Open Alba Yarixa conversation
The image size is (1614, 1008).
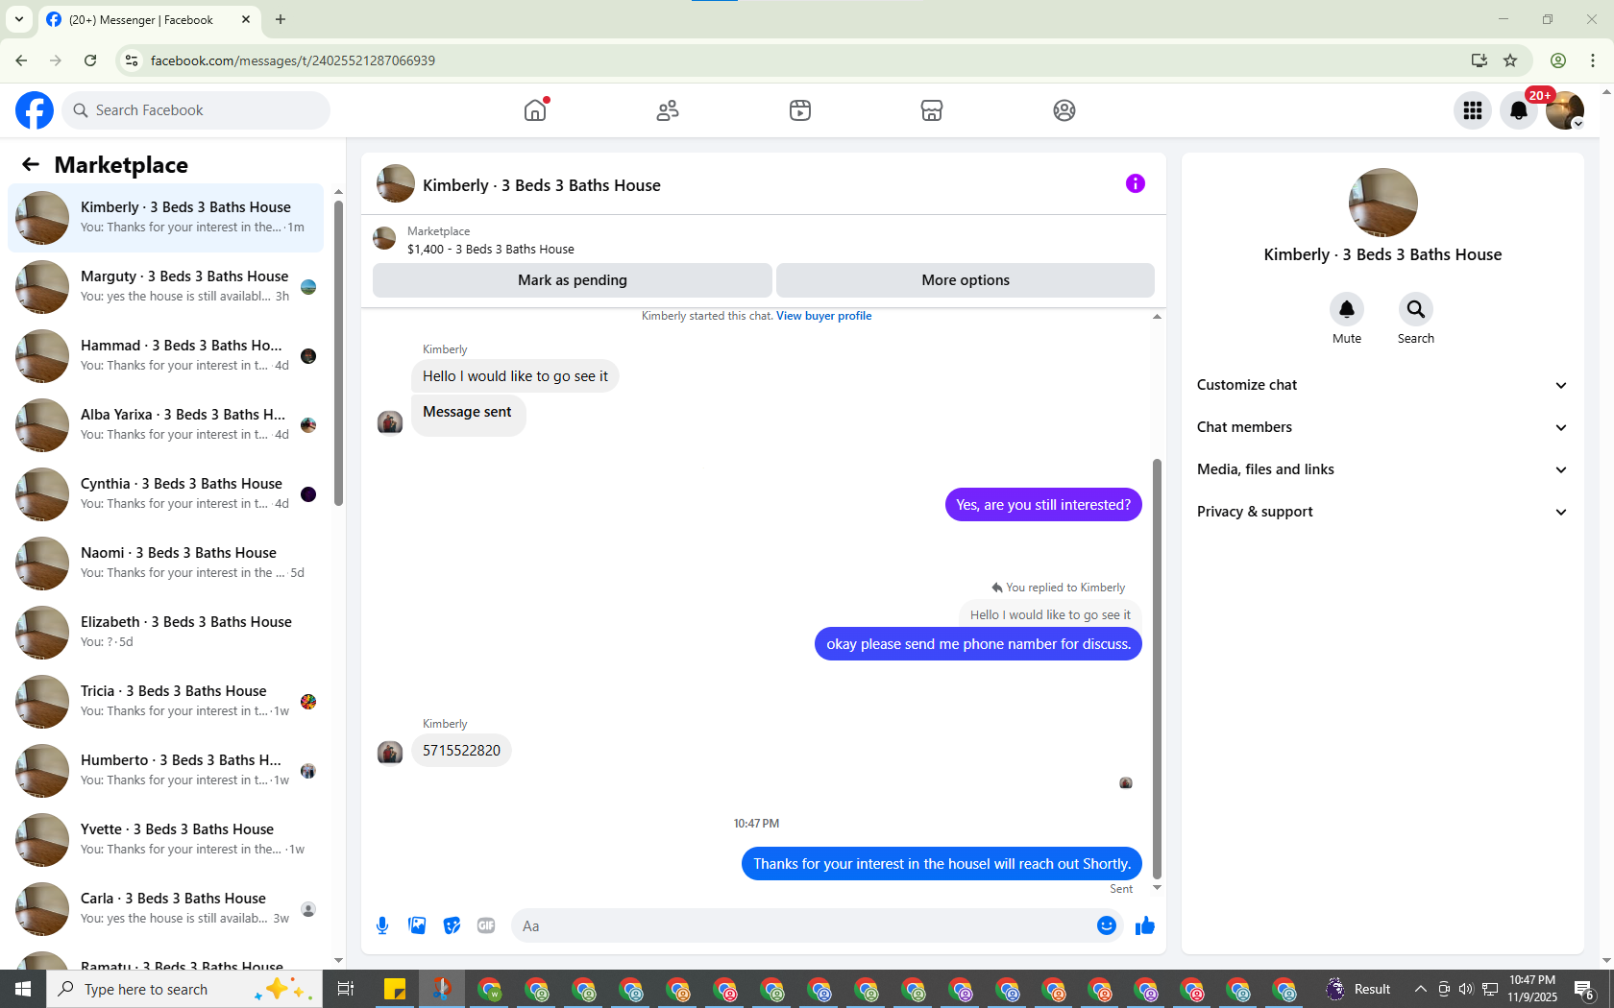click(165, 425)
